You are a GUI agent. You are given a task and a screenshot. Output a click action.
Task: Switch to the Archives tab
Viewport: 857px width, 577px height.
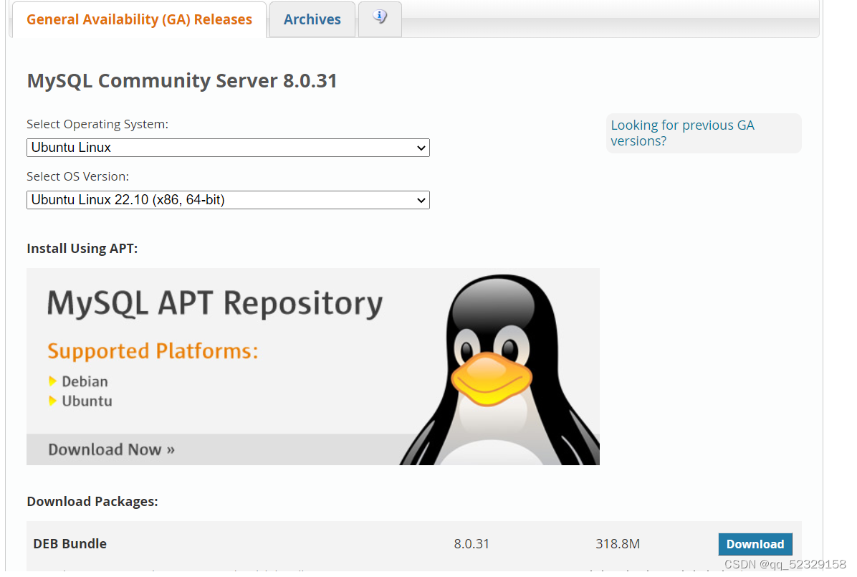pyautogui.click(x=312, y=19)
